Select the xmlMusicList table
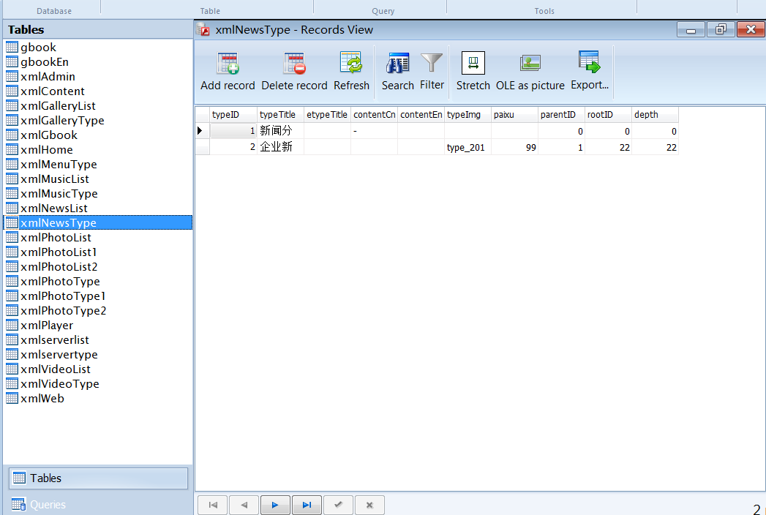This screenshot has width=766, height=515. tap(55, 179)
